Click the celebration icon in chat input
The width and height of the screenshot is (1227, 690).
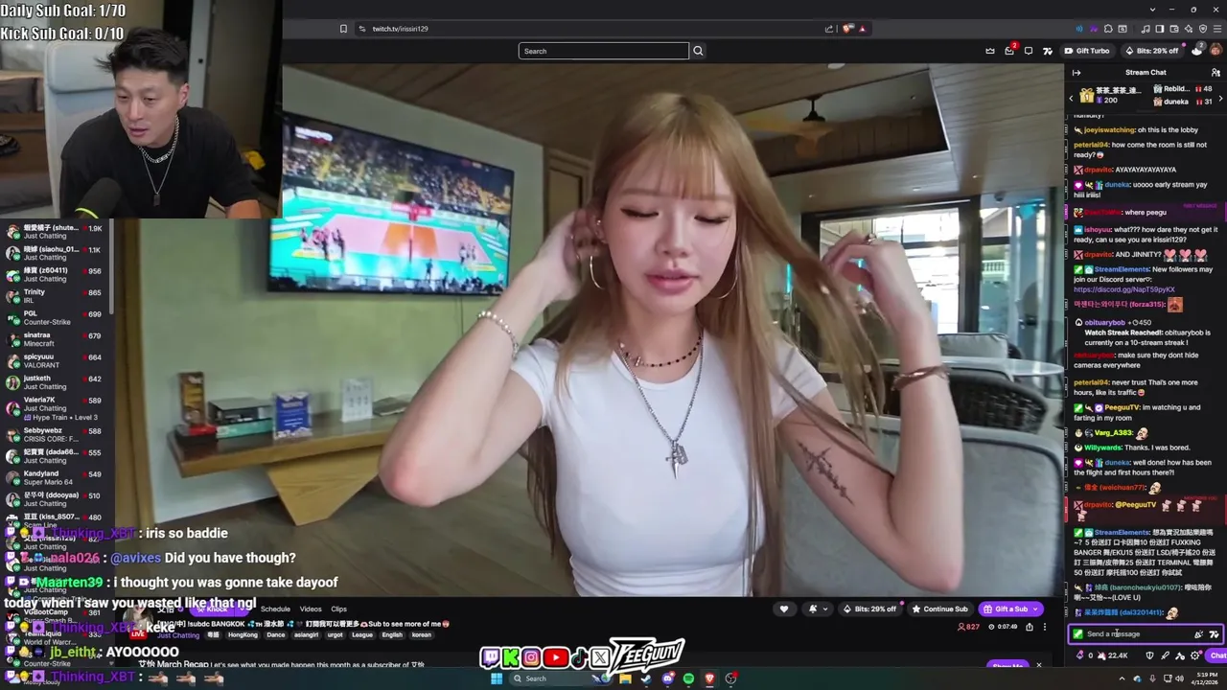click(x=1198, y=634)
